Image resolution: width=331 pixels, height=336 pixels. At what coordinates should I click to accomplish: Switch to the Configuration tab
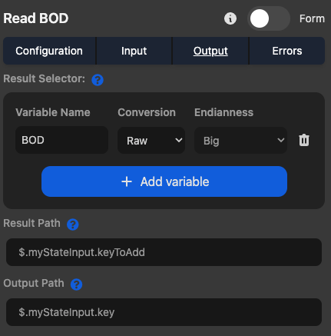tap(49, 51)
